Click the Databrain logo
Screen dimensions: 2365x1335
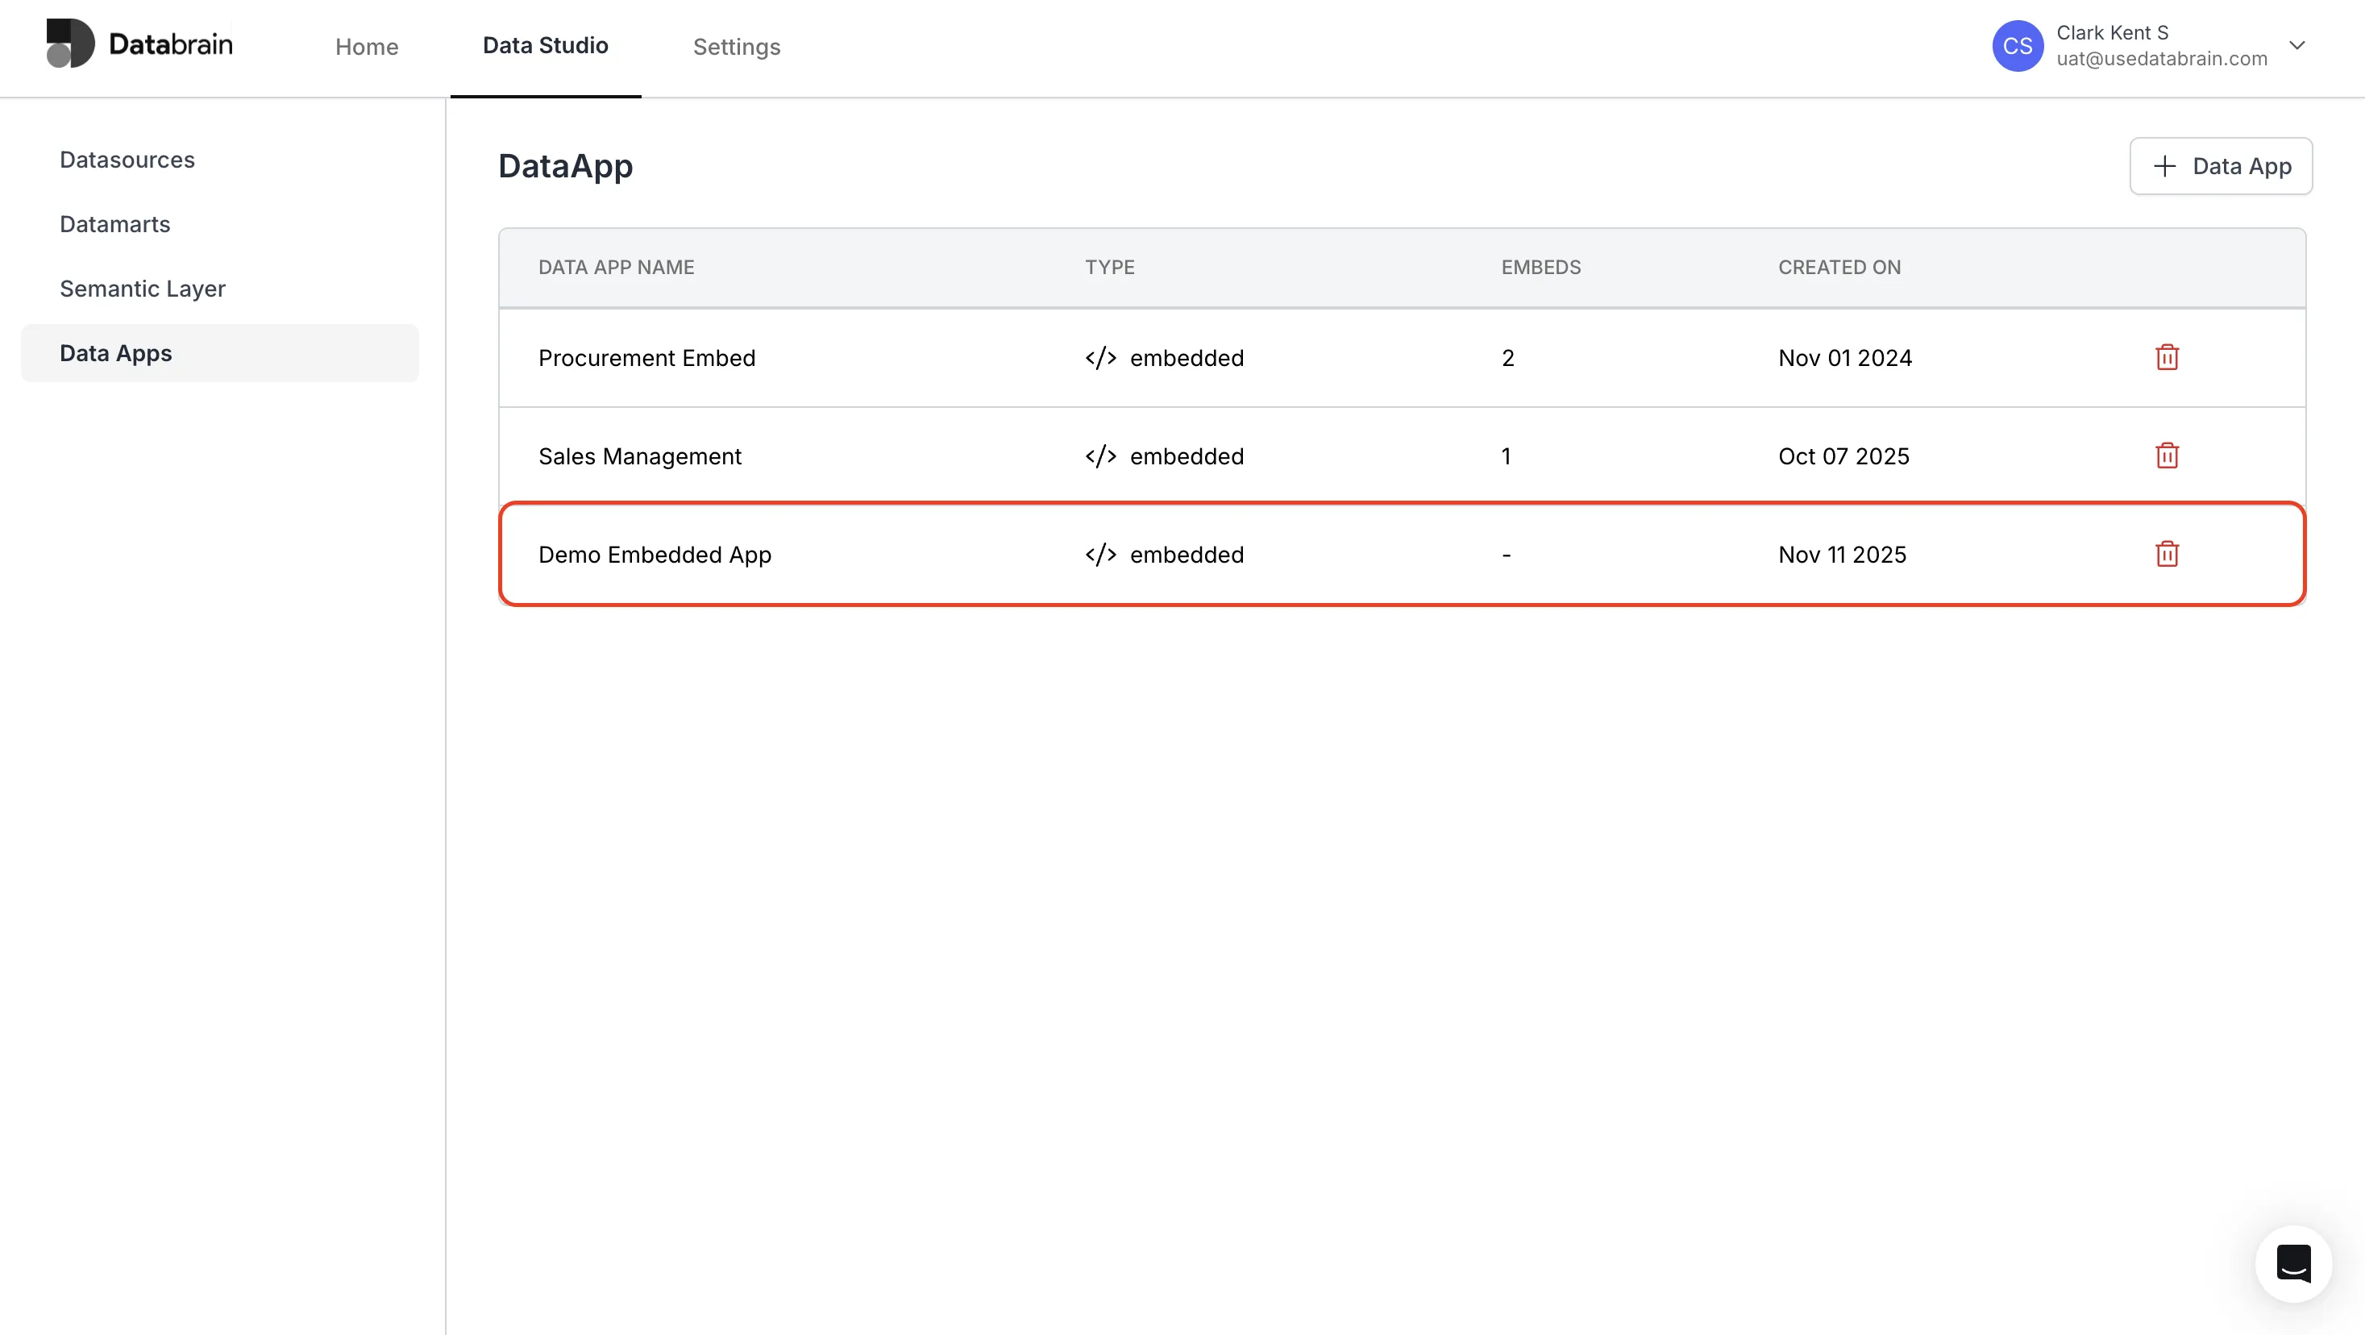(139, 44)
